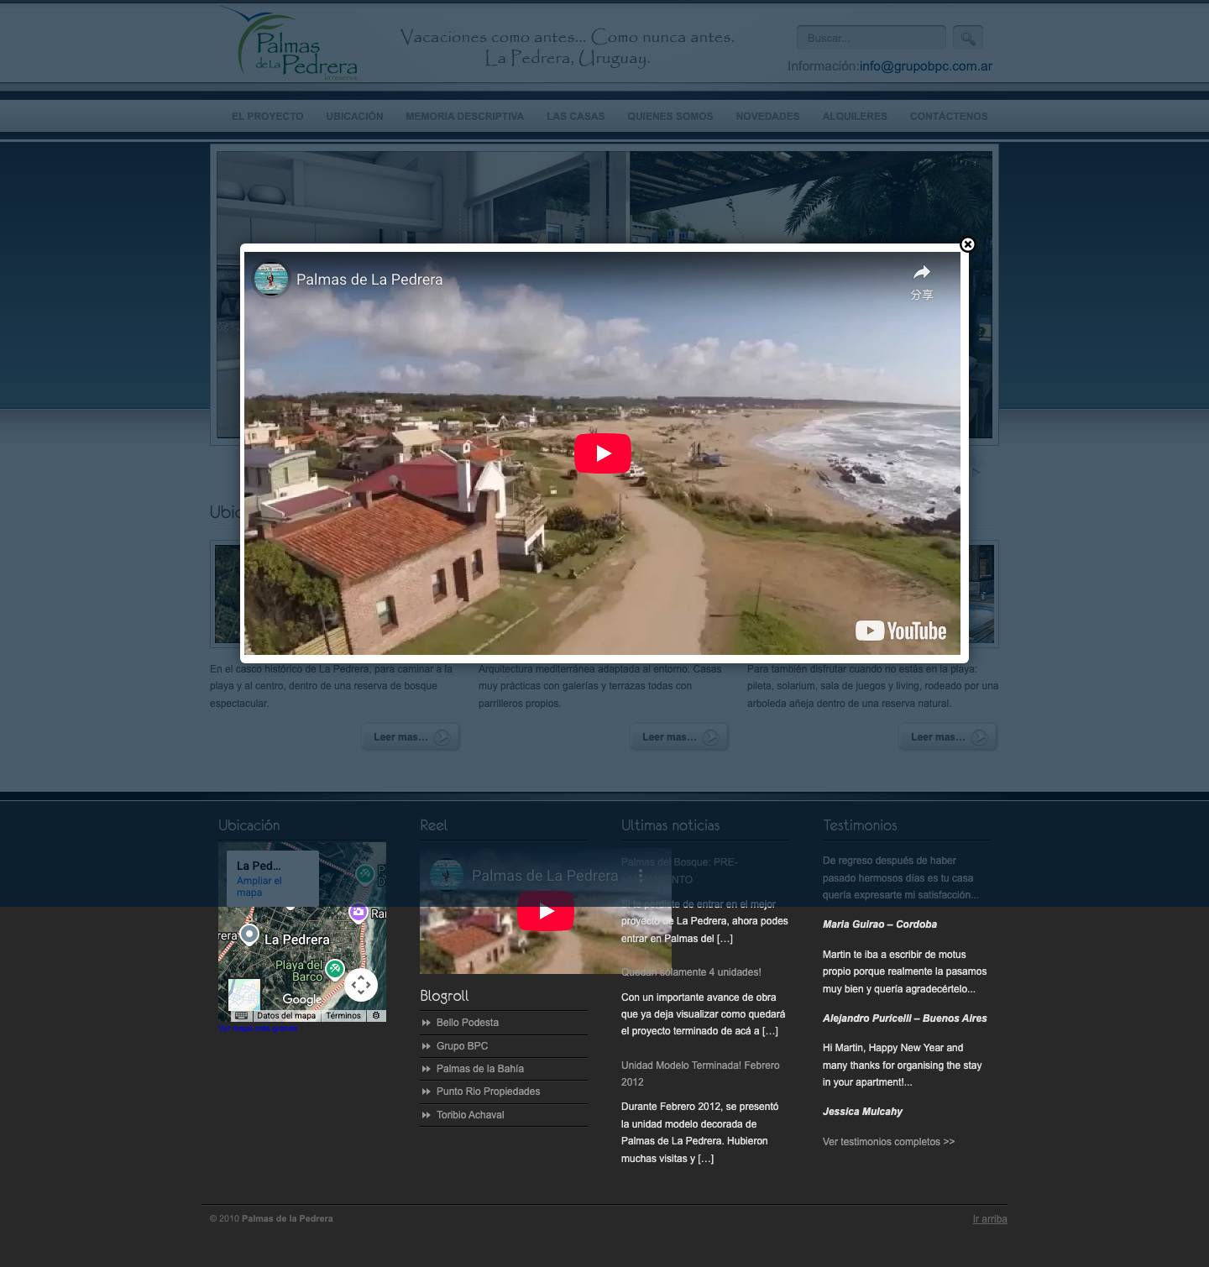This screenshot has height=1267, width=1209.
Task: Click the 'Testimonios' heading
Action: click(x=860, y=825)
